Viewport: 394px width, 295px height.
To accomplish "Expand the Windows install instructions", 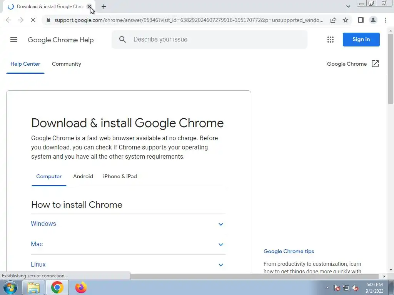I will point(129,224).
